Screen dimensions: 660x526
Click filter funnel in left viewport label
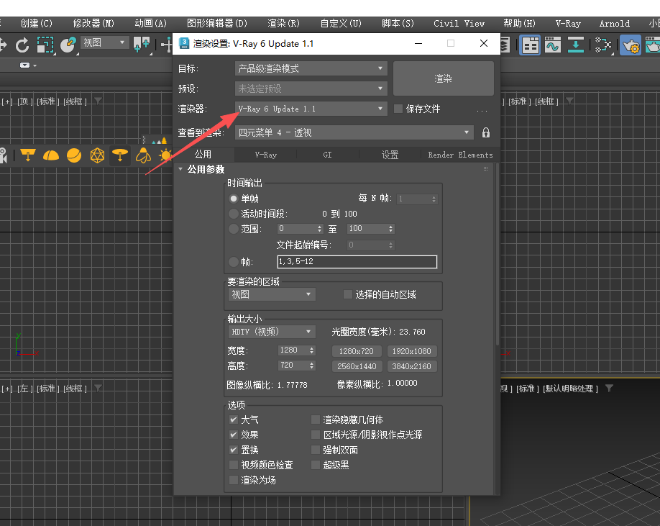pyautogui.click(x=98, y=388)
